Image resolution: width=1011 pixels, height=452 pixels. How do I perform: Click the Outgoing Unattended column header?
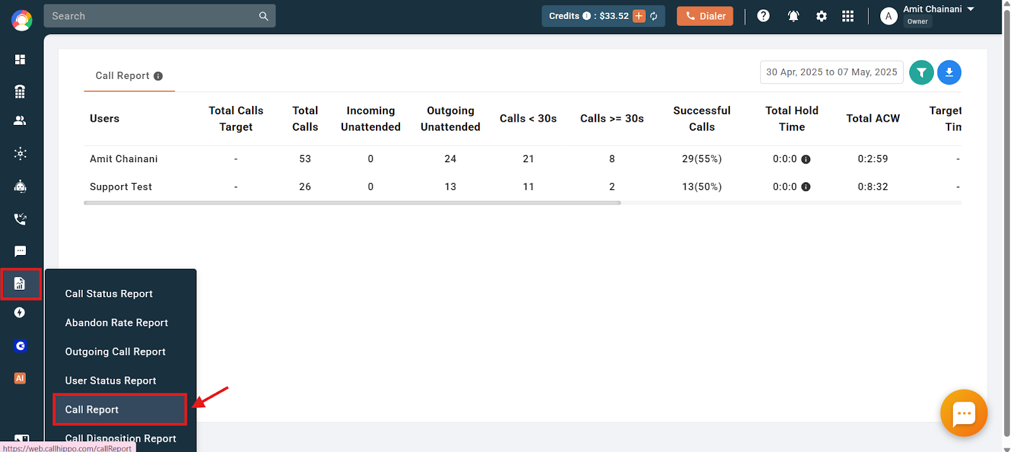451,119
